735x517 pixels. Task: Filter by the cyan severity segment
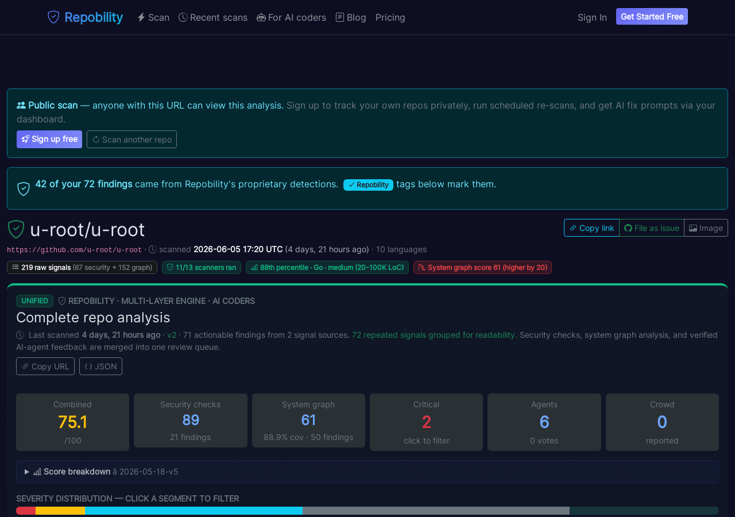pos(194,511)
